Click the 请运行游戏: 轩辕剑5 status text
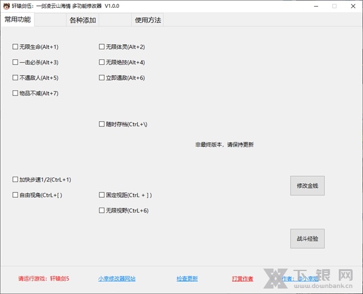This screenshot has width=363, height=294. pos(44,278)
